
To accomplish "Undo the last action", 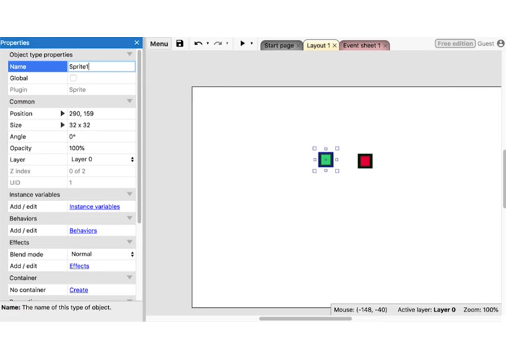I will pyautogui.click(x=198, y=44).
